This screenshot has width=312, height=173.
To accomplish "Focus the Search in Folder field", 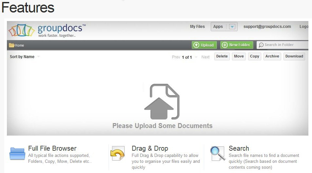I will click(x=283, y=45).
